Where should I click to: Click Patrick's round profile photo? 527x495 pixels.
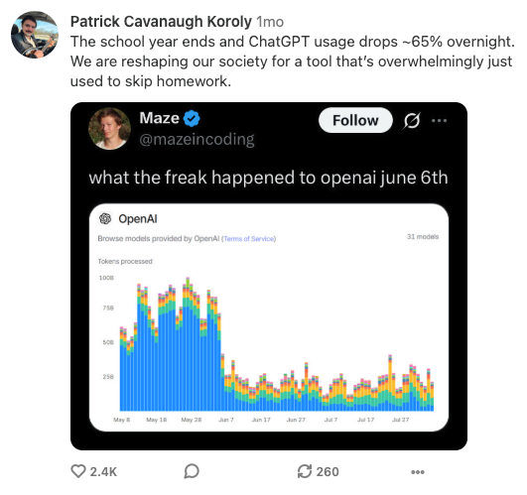(35, 35)
